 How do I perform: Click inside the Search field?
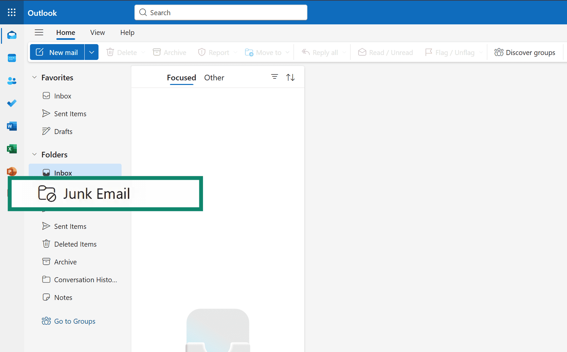tap(221, 12)
